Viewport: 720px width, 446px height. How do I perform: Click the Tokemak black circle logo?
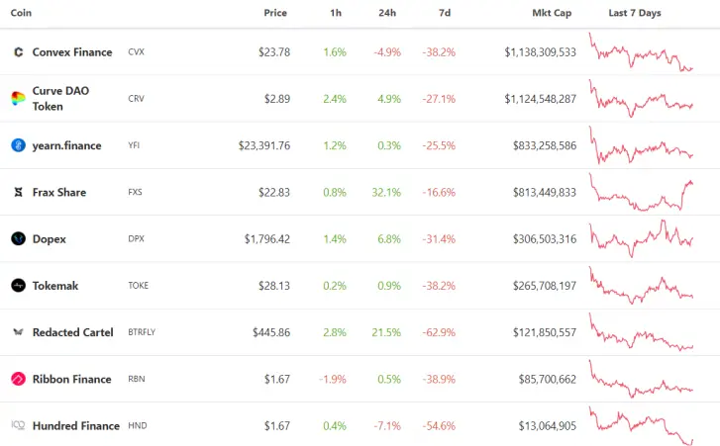tap(19, 286)
